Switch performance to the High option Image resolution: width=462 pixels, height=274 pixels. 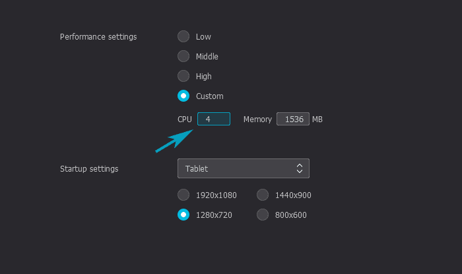coord(183,76)
